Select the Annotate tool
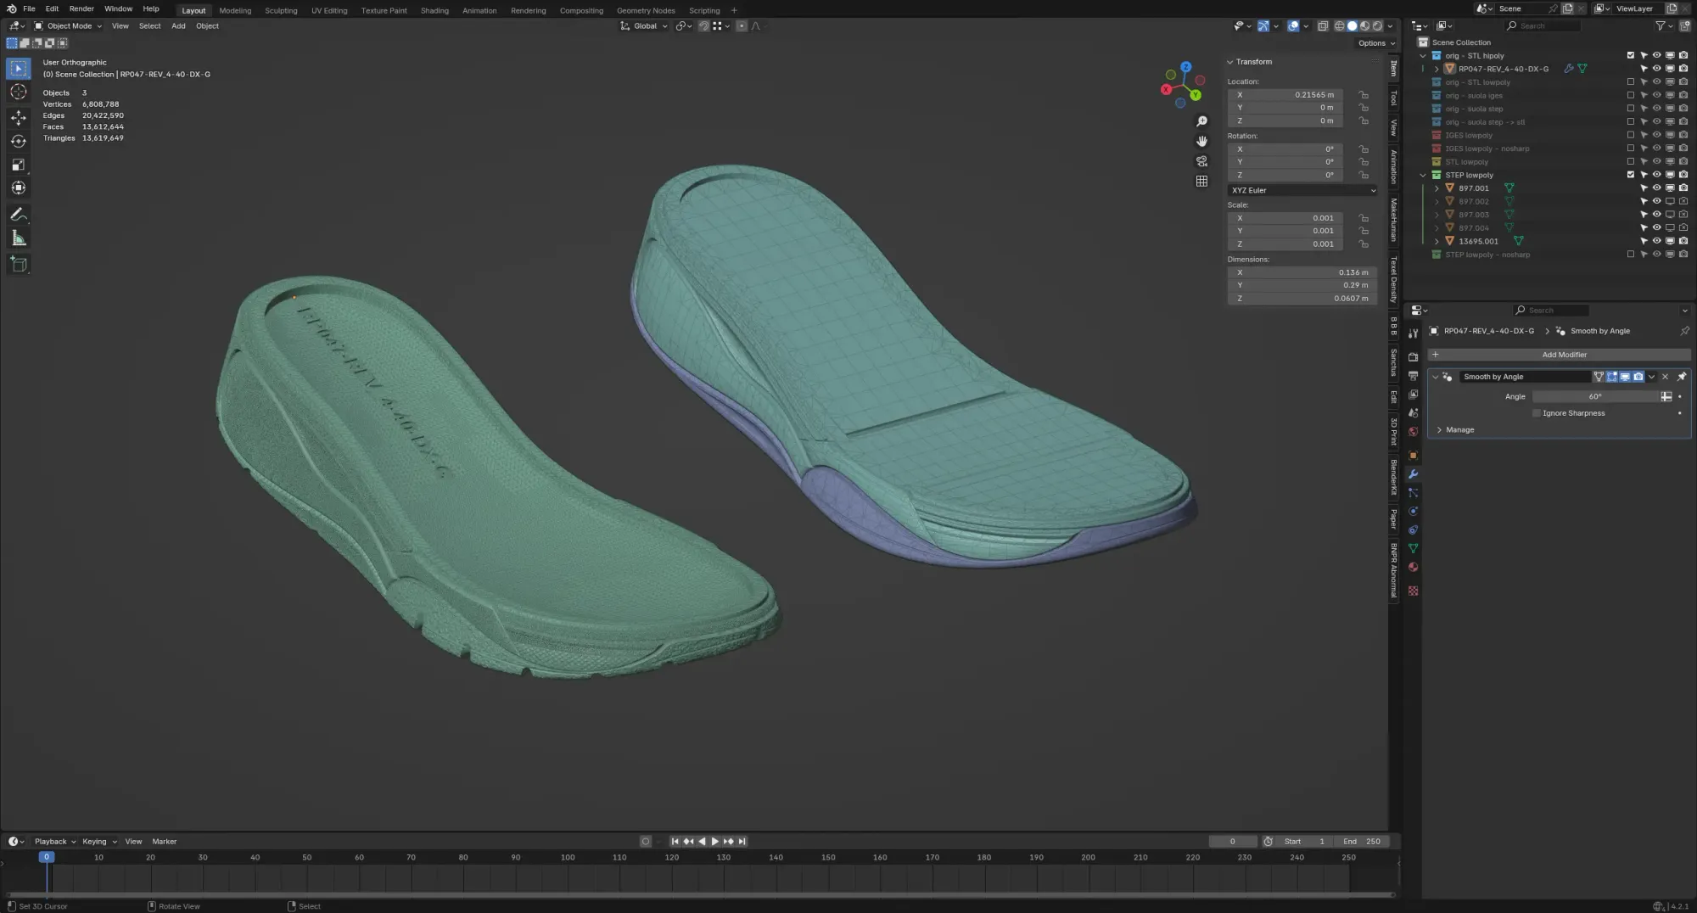Screen dimensions: 1697x913 pos(19,215)
